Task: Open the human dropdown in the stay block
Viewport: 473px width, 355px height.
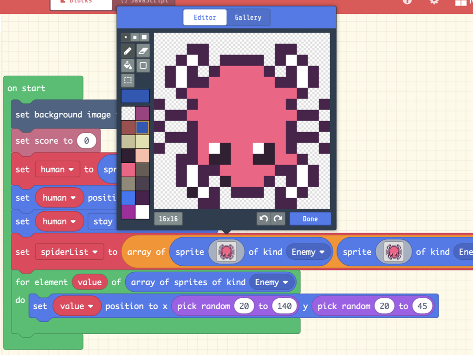Action: point(59,221)
